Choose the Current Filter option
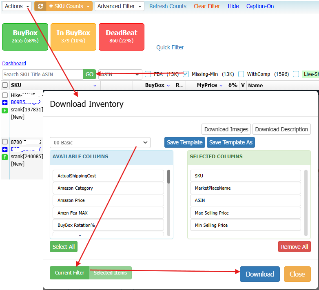Viewport: 319px width, 290px height. tap(69, 273)
